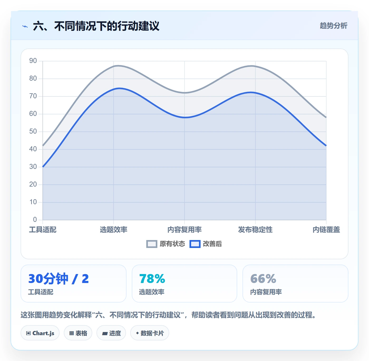Screen dimensions: 369x361
Task: Click the bar icon in 进度 chip
Action: coord(105,334)
